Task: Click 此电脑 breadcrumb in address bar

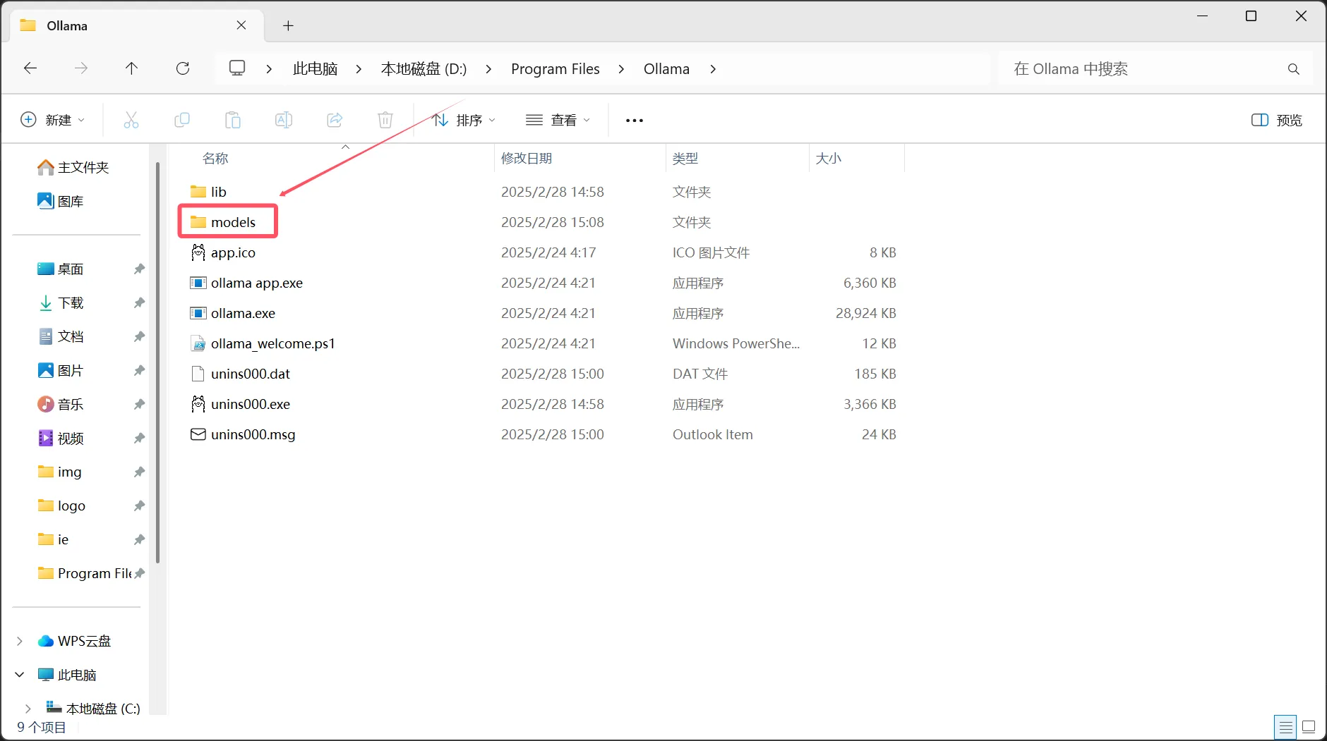Action: pos(316,68)
